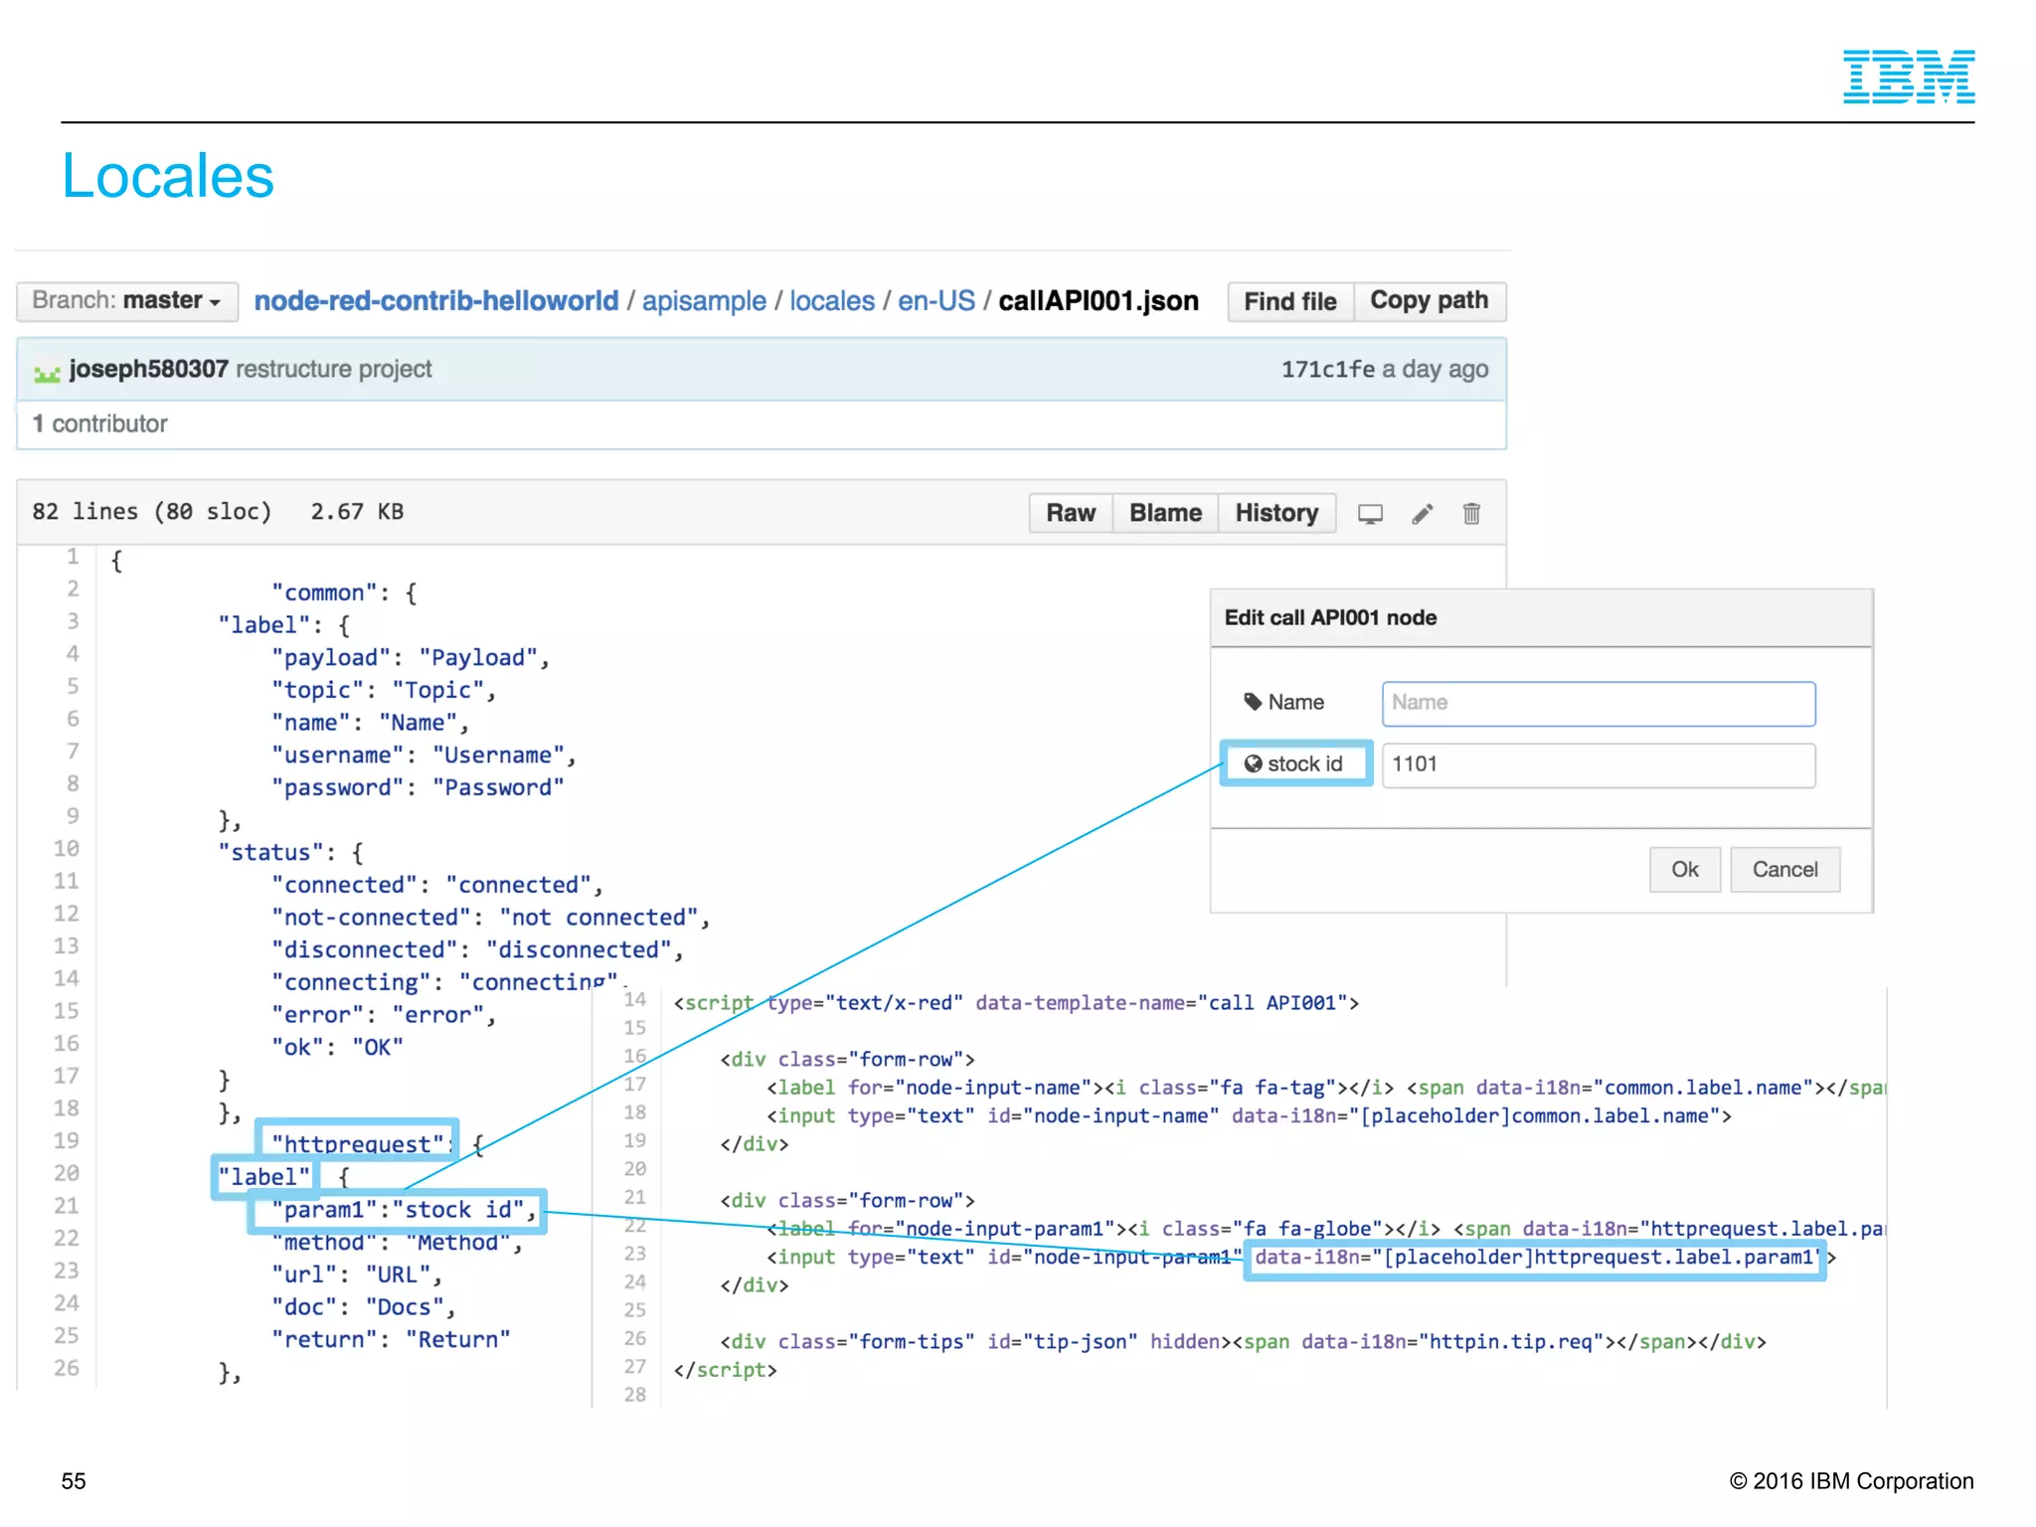Navigate to the locales folder link

click(x=832, y=301)
